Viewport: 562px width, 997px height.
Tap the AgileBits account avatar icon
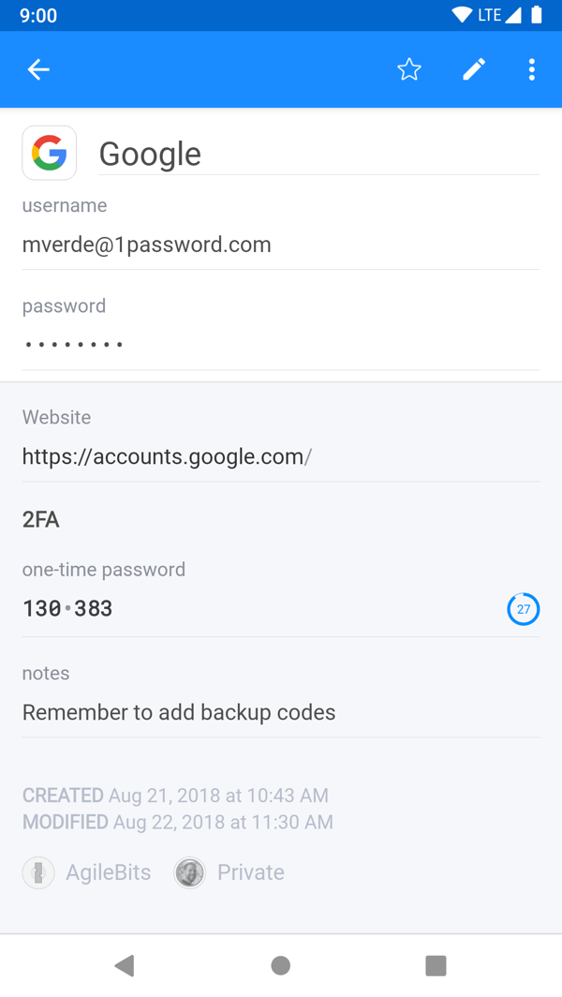37,872
